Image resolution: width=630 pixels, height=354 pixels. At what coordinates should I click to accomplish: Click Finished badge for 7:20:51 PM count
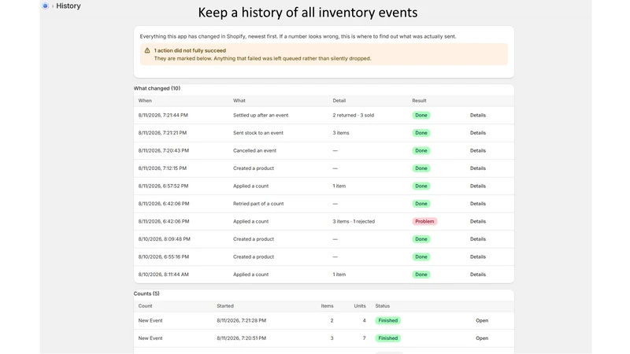pos(387,338)
